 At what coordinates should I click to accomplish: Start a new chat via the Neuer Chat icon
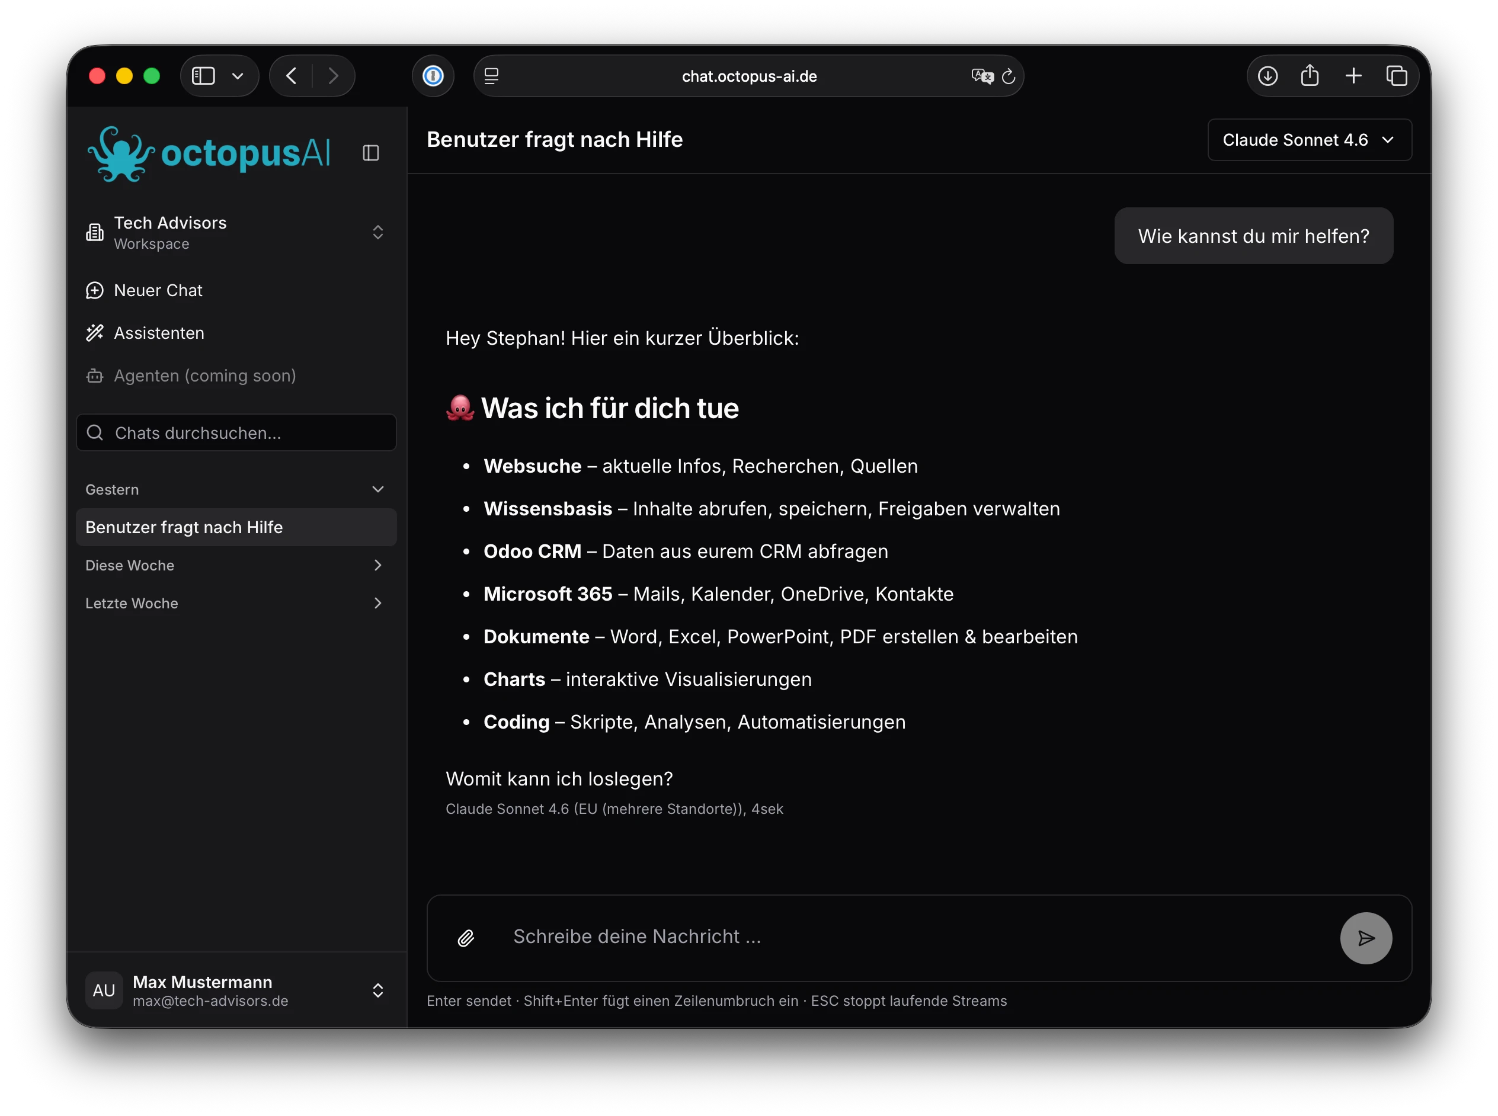click(x=95, y=290)
